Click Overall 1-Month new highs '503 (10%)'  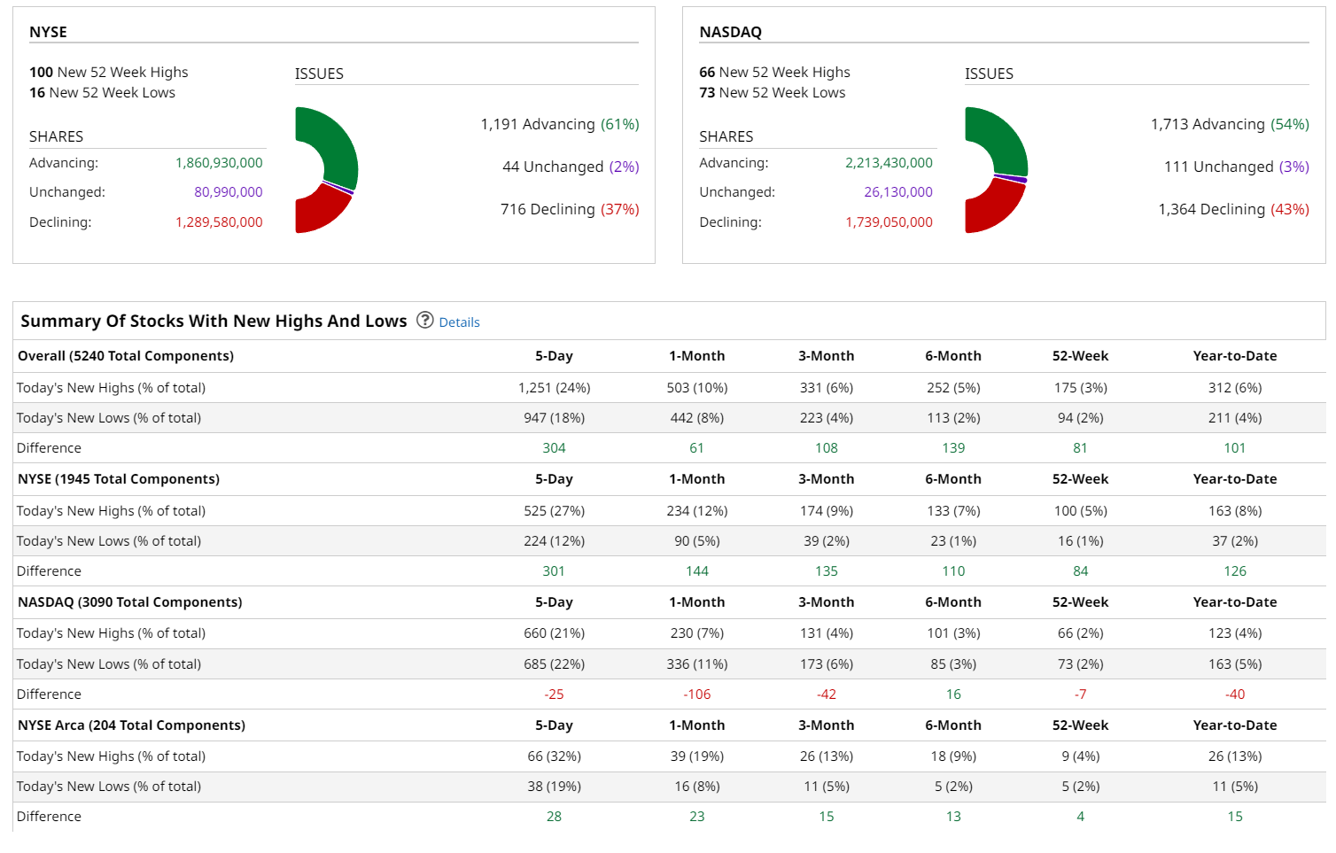point(697,388)
